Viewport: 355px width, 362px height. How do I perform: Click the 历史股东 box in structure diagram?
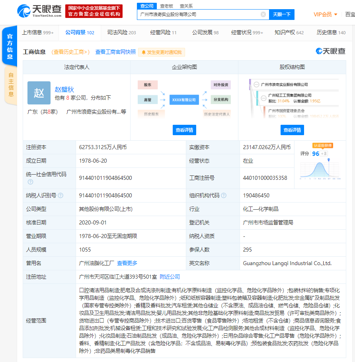coord(151,114)
